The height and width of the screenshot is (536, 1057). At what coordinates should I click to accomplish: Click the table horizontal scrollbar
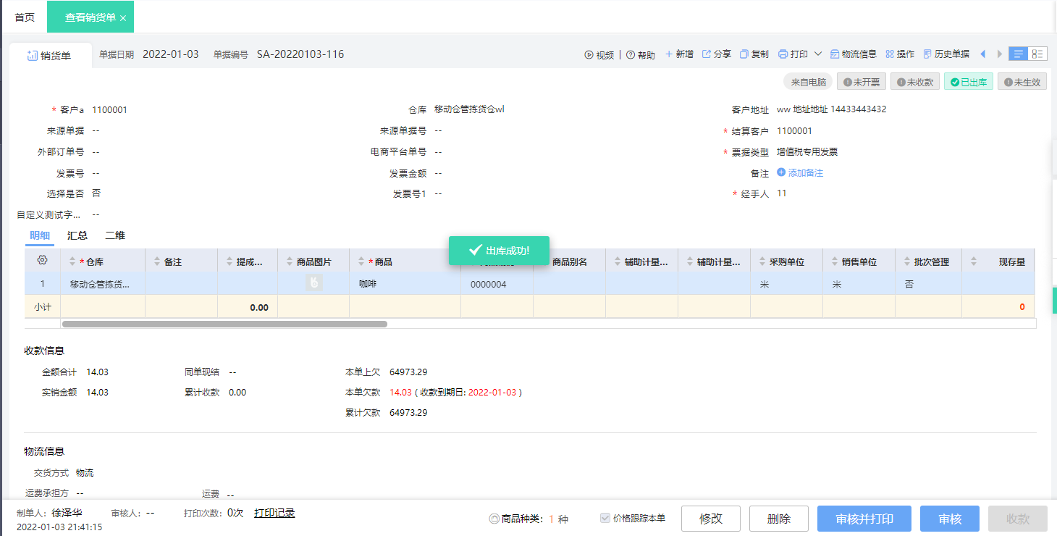(x=224, y=324)
